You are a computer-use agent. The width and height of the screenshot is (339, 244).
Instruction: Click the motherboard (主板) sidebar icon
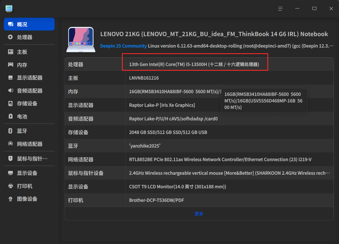click(x=11, y=52)
